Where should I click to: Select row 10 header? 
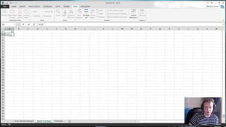coord(2,57)
